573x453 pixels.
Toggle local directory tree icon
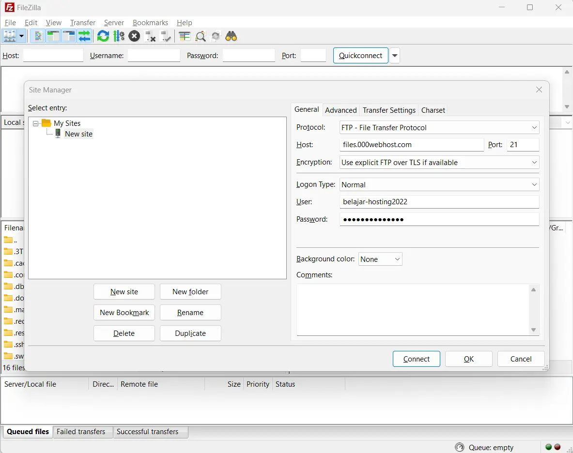coord(53,36)
